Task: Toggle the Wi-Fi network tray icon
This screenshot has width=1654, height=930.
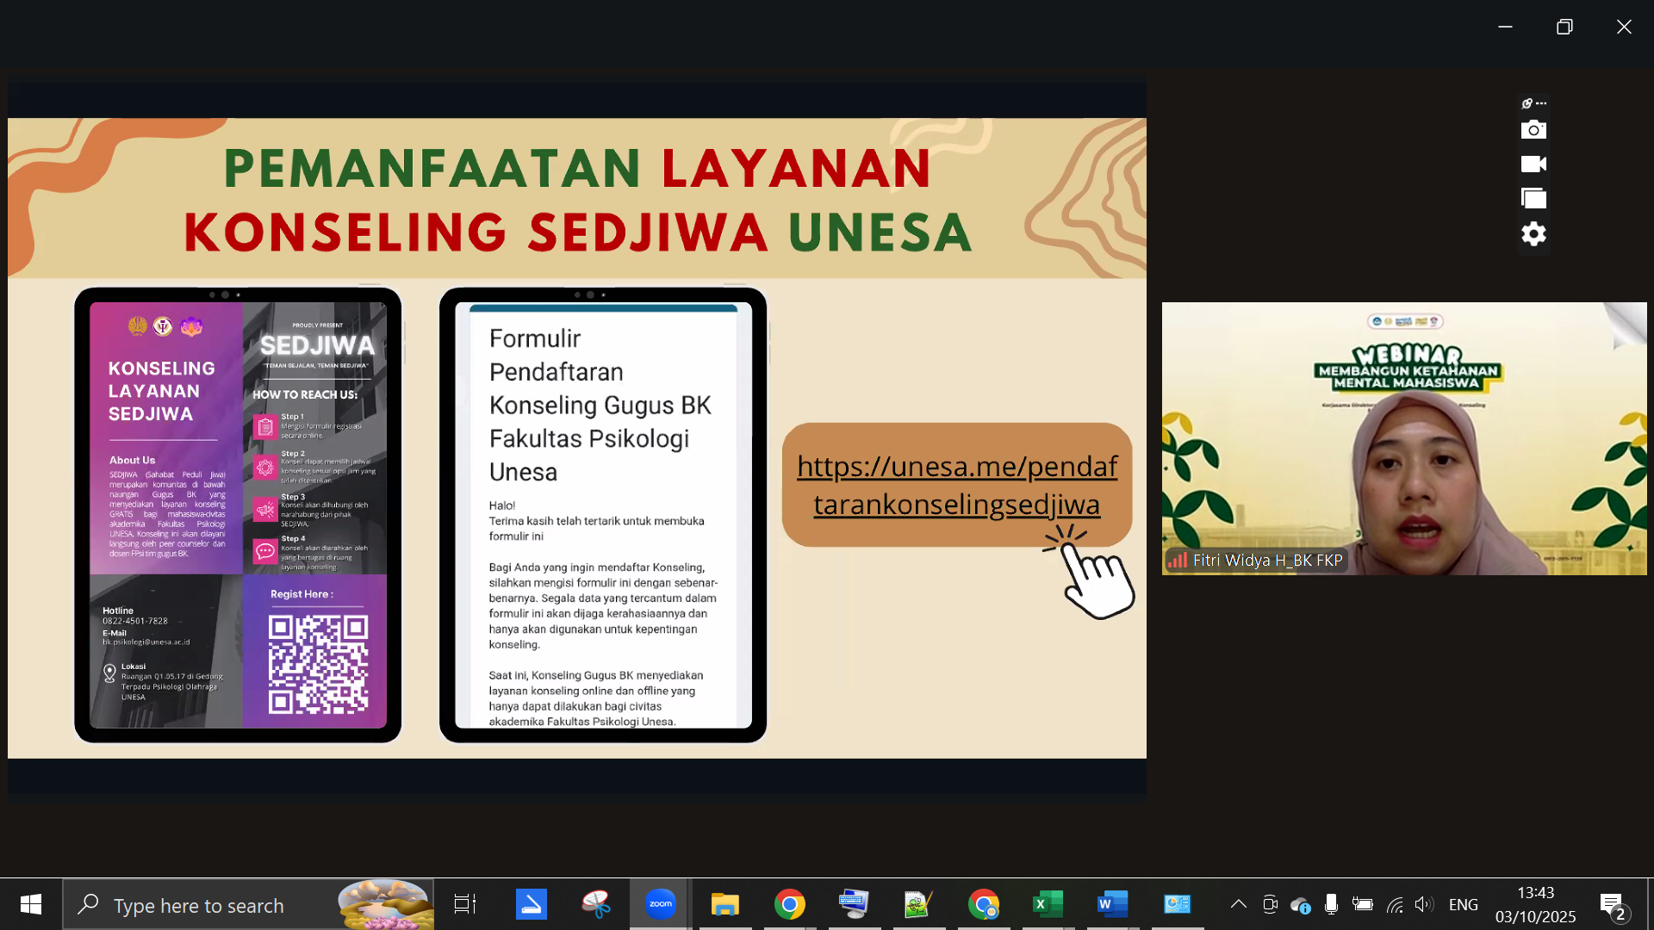Action: tap(1395, 904)
